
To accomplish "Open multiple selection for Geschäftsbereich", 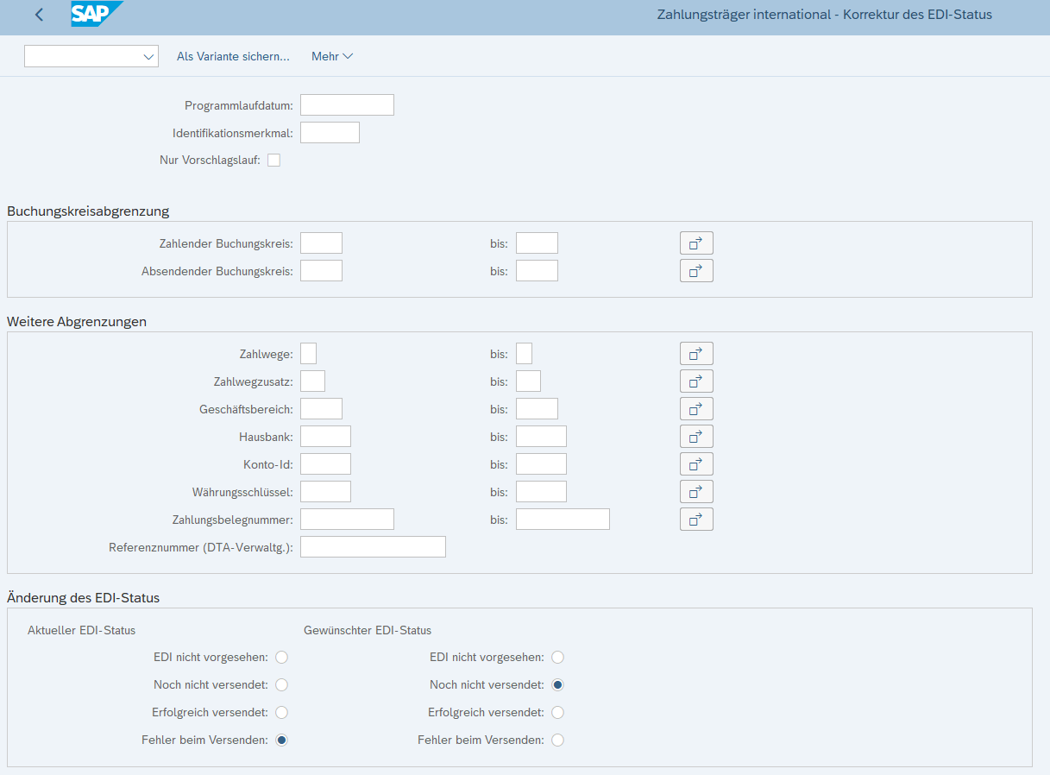I will [x=696, y=409].
